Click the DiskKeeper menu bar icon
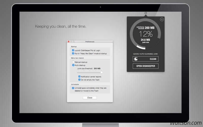Viewport: 203px width, 127px height. click(146, 13)
